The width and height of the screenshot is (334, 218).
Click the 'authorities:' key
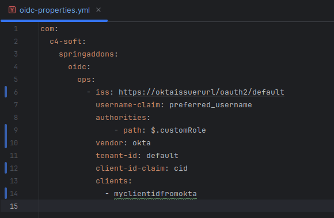coord(123,117)
